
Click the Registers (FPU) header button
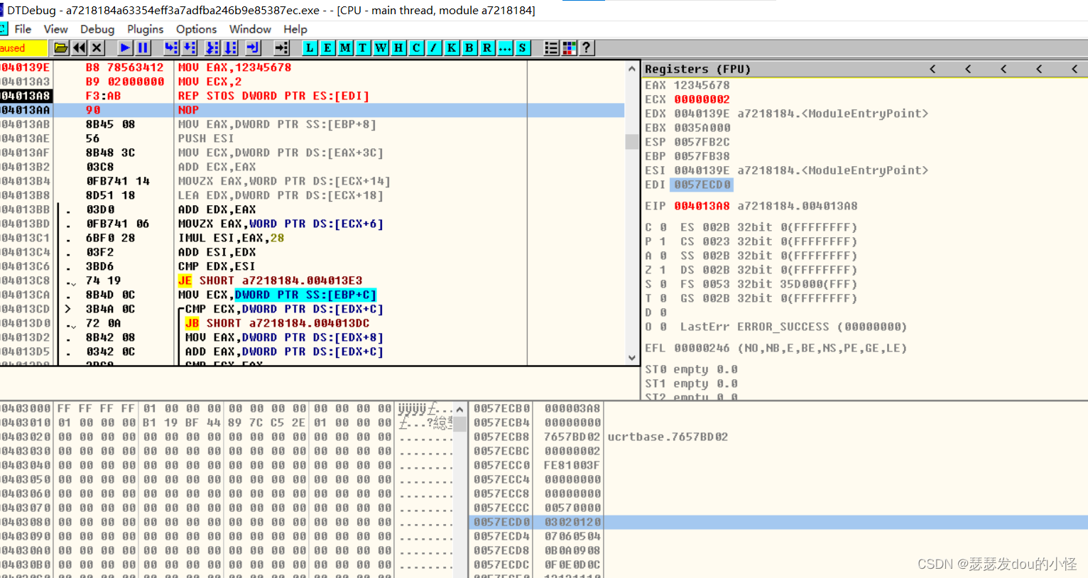tap(697, 69)
